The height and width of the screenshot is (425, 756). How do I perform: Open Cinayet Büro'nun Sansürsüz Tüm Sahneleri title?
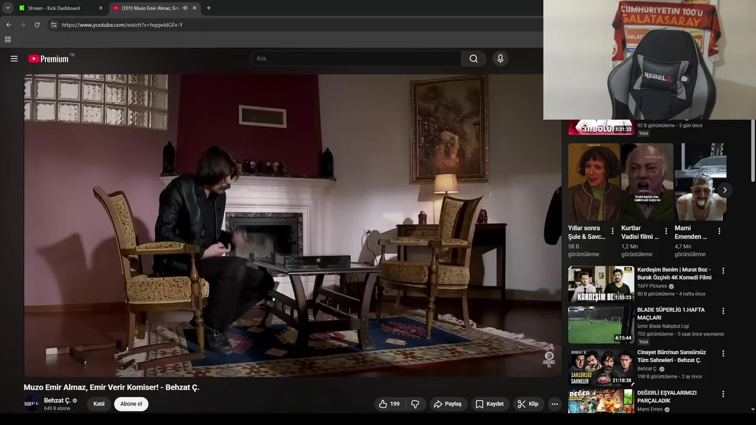[672, 356]
